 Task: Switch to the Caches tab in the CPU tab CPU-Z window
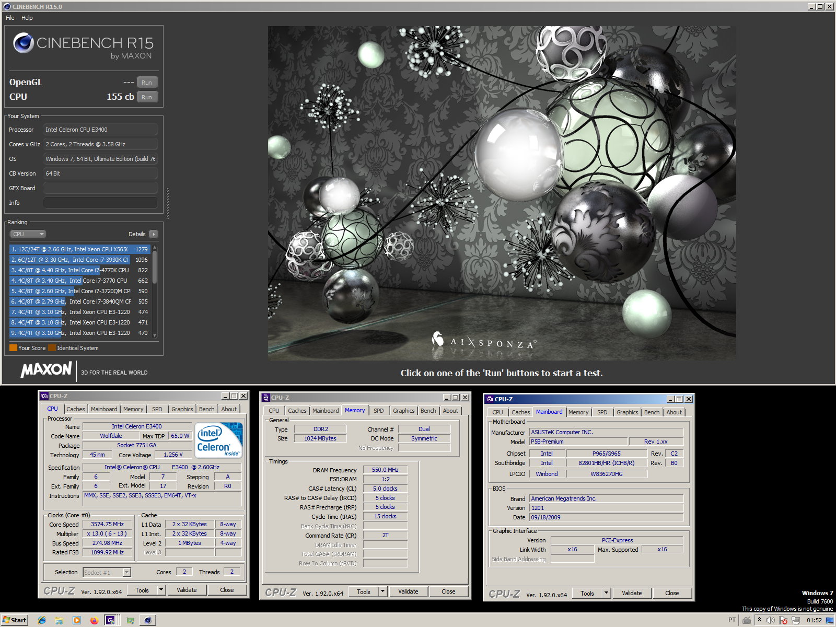point(76,409)
